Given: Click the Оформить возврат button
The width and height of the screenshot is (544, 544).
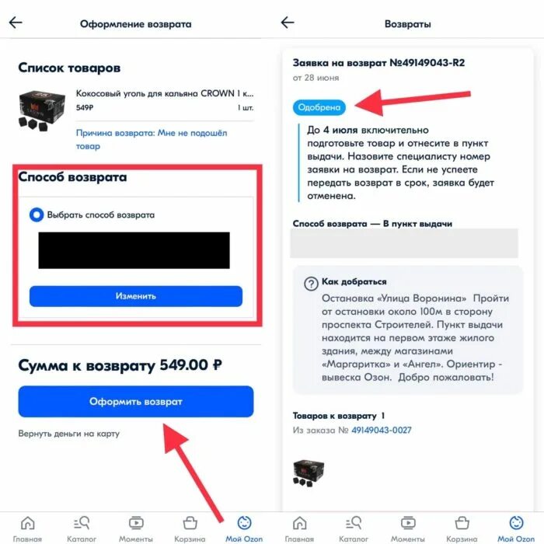Looking at the screenshot, I should [x=136, y=402].
